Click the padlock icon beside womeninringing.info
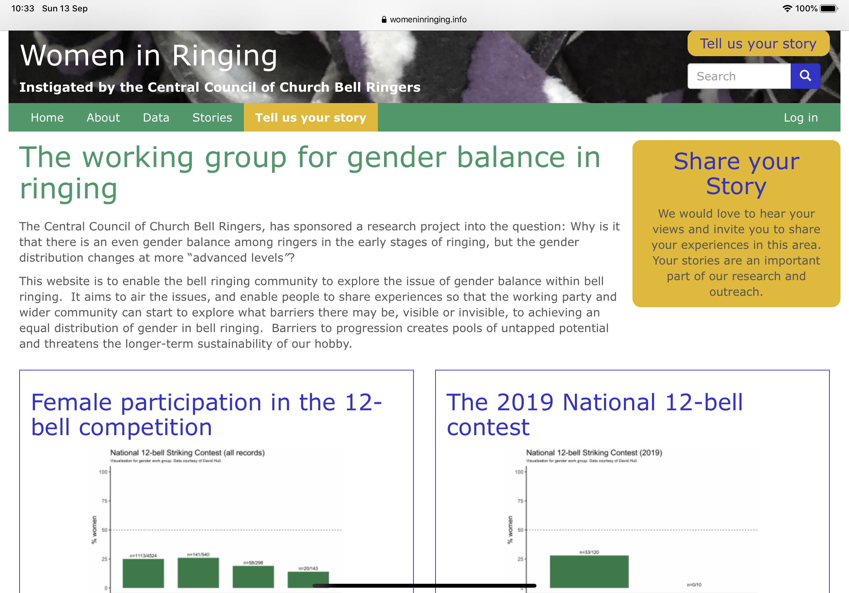849x593 pixels. click(384, 19)
